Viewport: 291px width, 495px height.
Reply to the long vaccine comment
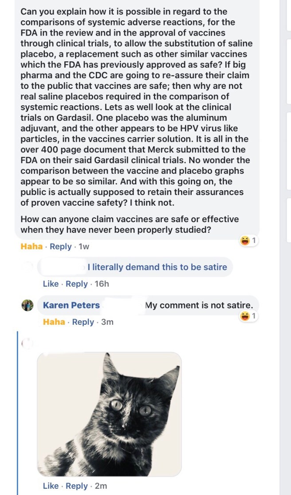61,246
